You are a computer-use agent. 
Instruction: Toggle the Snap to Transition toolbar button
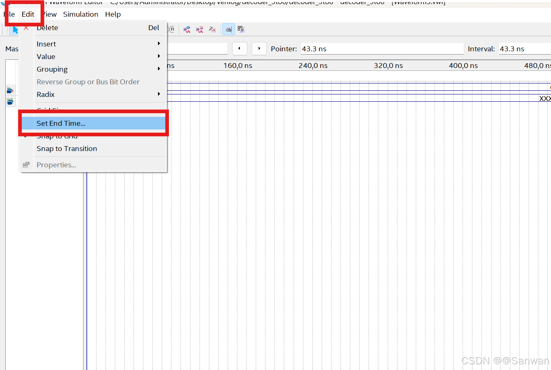(241, 29)
